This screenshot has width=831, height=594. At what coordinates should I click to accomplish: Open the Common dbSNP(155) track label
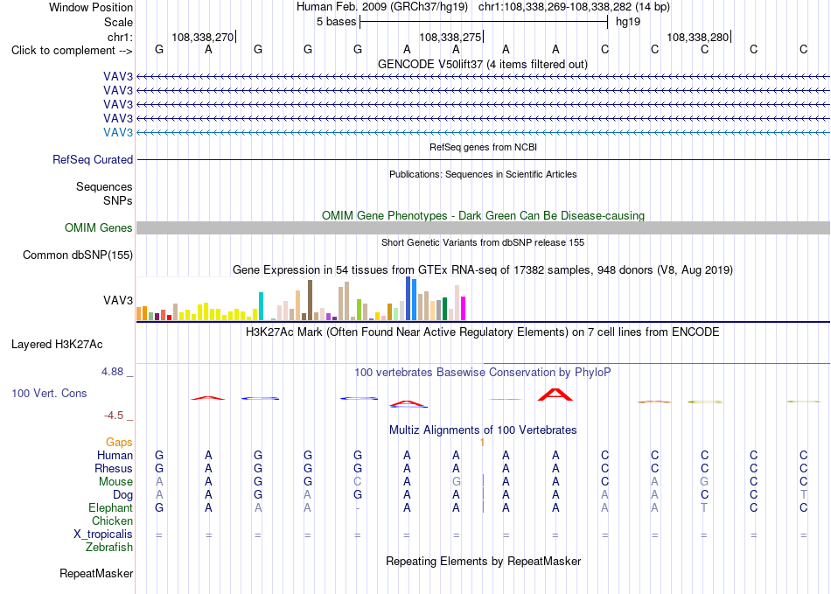coord(78,255)
